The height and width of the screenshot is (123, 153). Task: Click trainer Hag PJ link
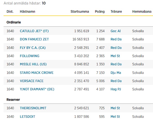click(116, 89)
